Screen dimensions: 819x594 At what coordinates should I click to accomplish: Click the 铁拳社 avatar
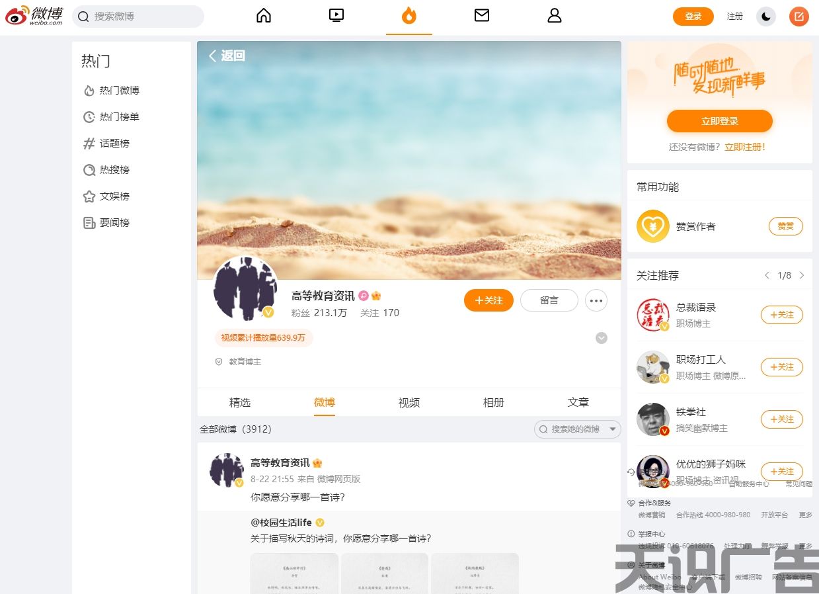pyautogui.click(x=653, y=419)
